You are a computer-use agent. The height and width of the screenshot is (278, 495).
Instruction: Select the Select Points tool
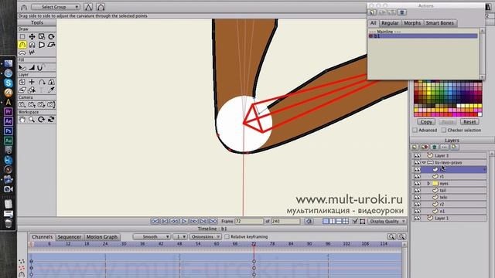pyautogui.click(x=22, y=37)
